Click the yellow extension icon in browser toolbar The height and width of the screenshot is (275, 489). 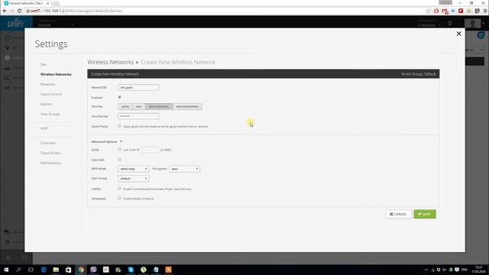coord(469,11)
